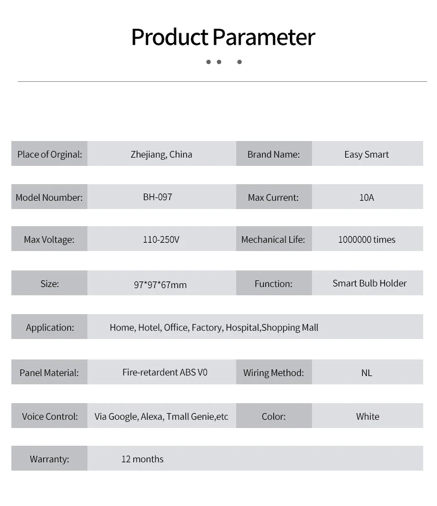Click the Smart Bulb Holder function value
This screenshot has width=437, height=506.
click(370, 283)
